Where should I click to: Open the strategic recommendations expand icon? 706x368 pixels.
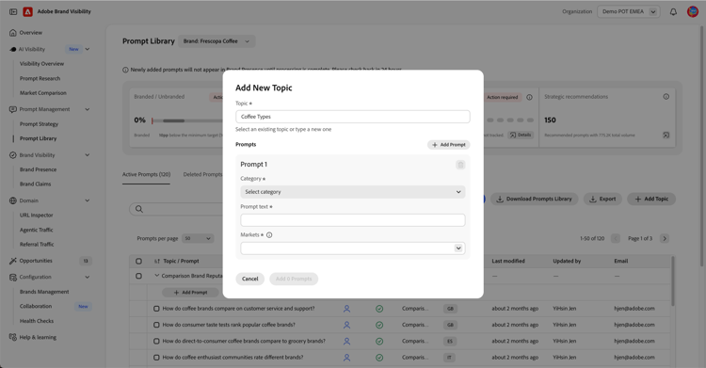pyautogui.click(x=666, y=135)
